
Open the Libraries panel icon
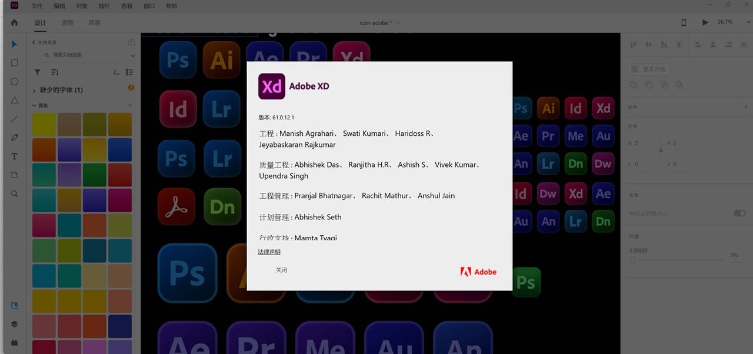(x=15, y=305)
